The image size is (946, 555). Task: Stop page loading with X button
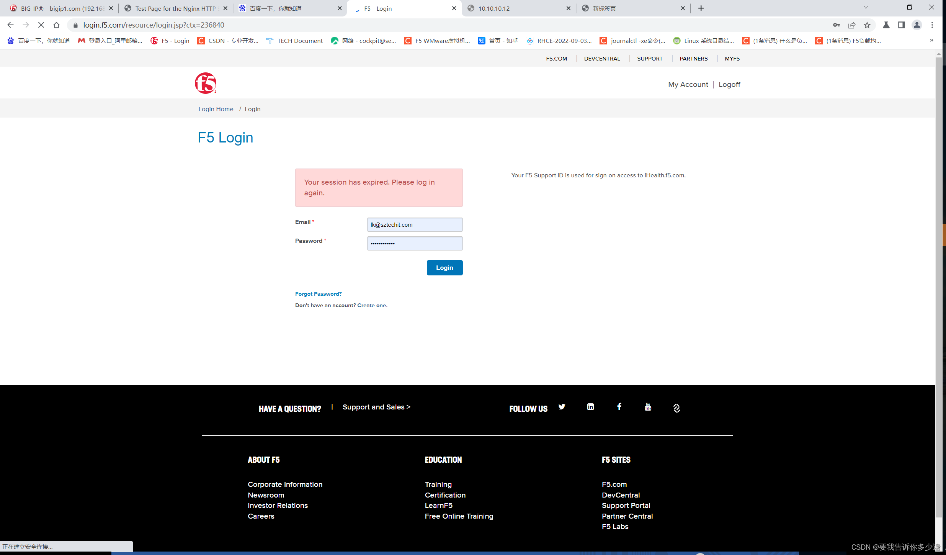[x=41, y=25]
